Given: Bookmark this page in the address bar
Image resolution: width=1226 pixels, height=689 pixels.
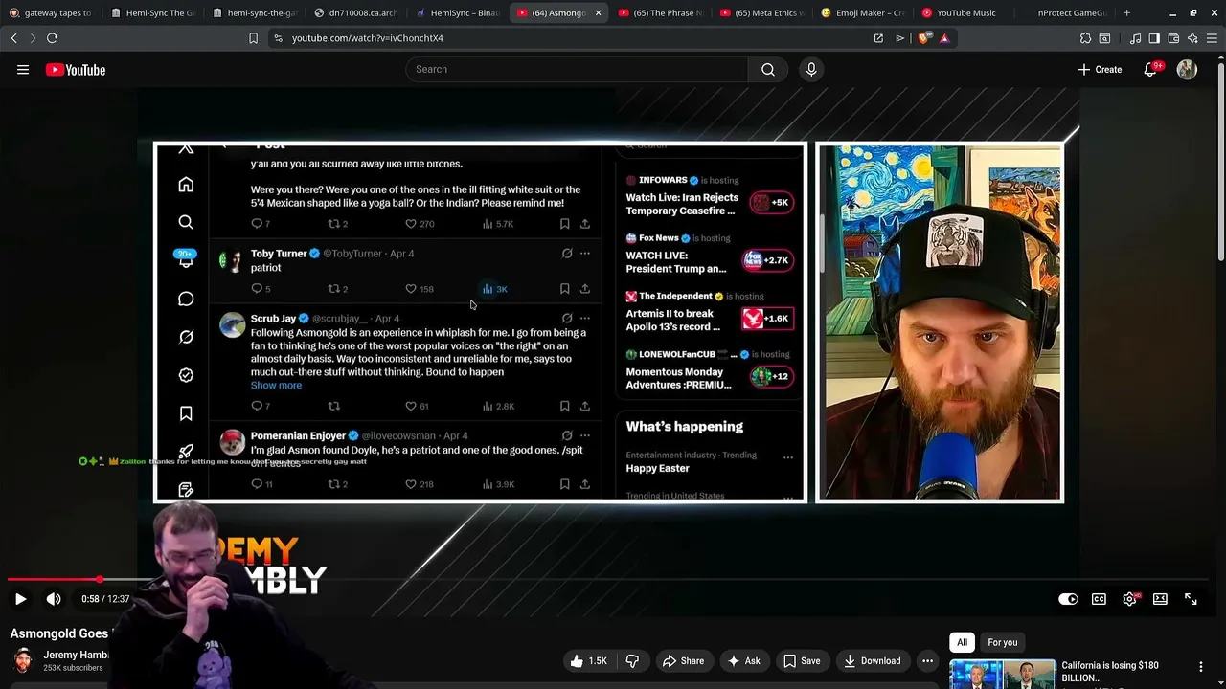Looking at the screenshot, I should [x=253, y=38].
